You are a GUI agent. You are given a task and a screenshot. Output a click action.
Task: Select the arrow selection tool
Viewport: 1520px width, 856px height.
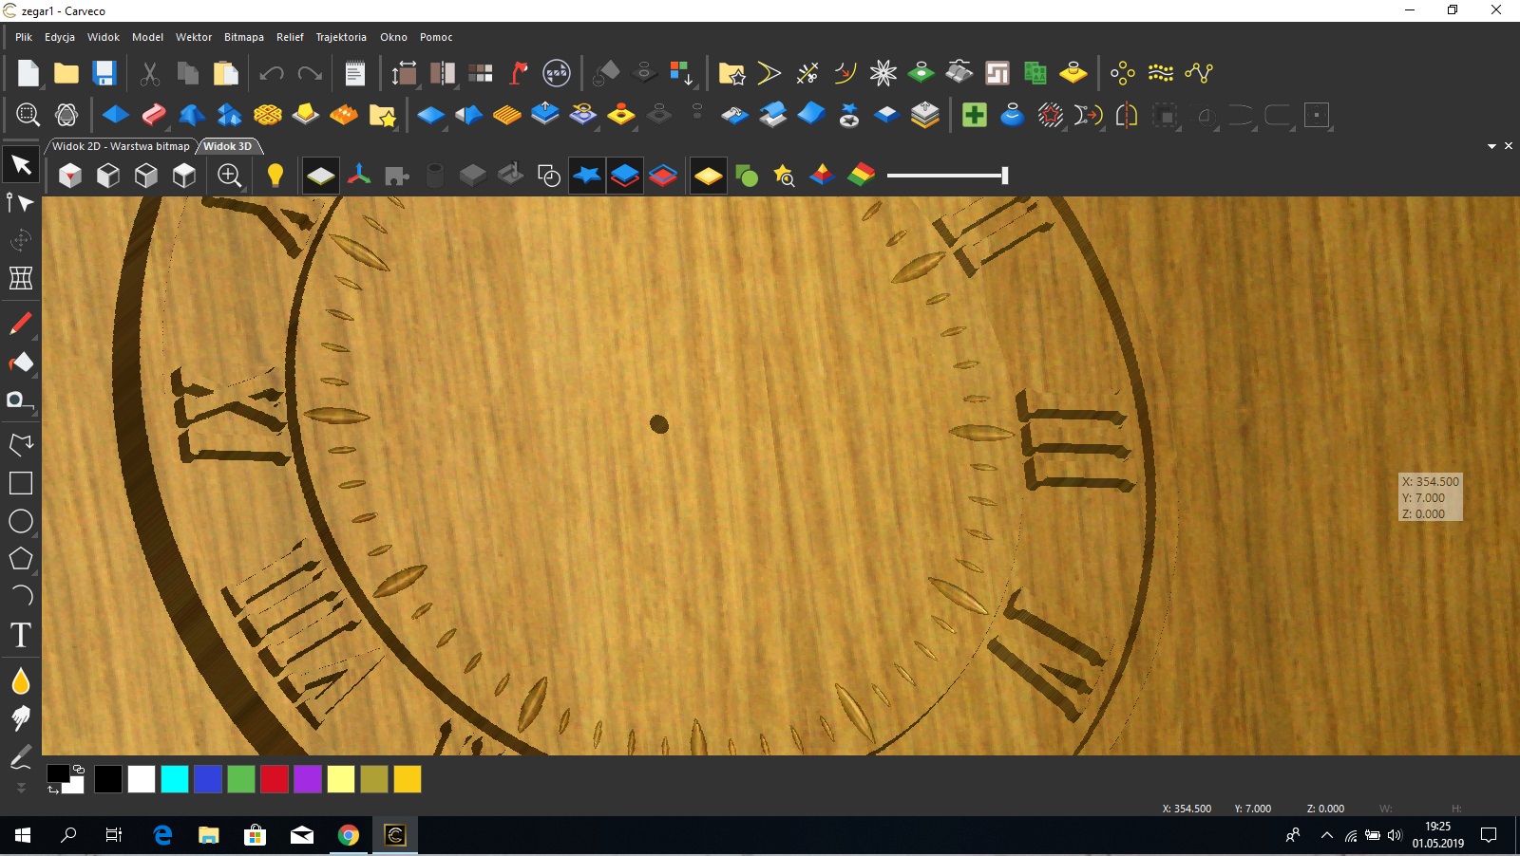tap(21, 165)
